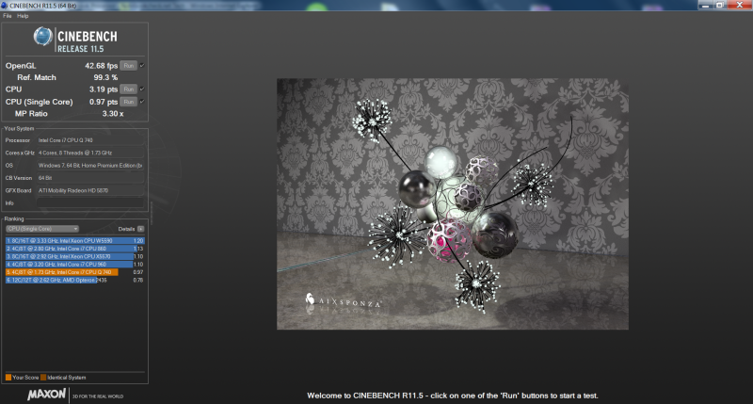Click the MP Ratio value 3.30 x

[x=113, y=114]
